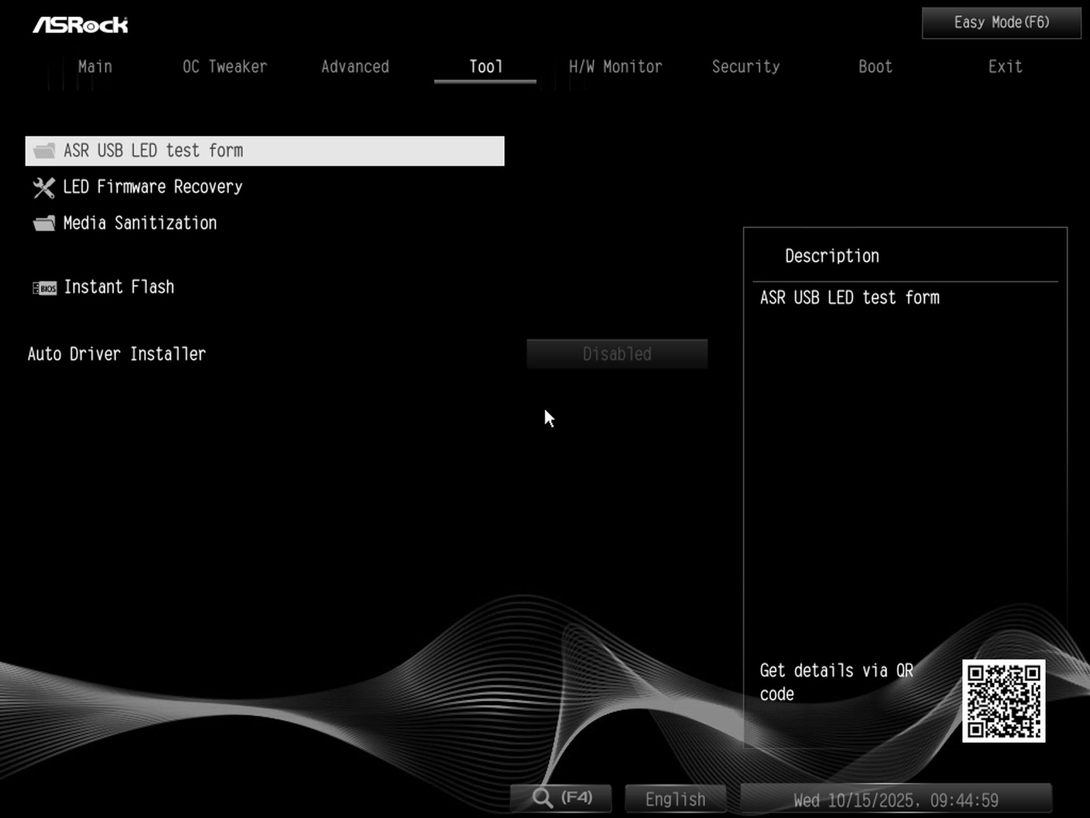Go to the Exit tab

coord(1005,66)
